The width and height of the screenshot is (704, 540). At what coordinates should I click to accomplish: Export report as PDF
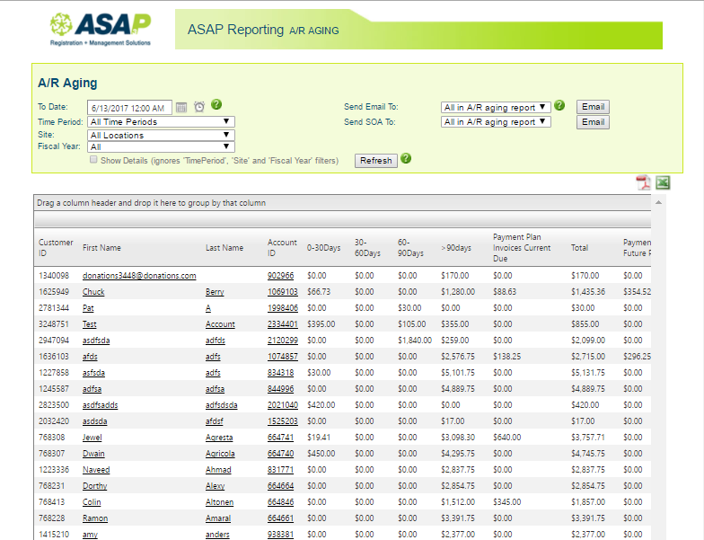644,182
